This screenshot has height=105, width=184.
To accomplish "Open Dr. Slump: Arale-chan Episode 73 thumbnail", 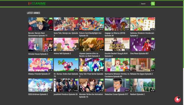I will coord(66,65).
